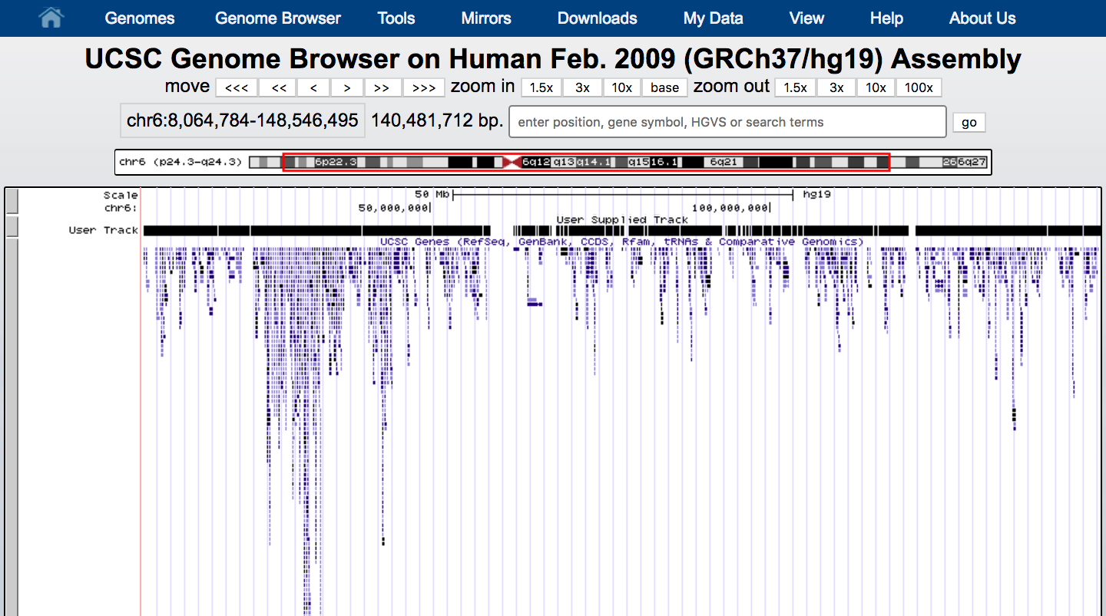
Task: Zoom out 100x
Action: [x=919, y=87]
